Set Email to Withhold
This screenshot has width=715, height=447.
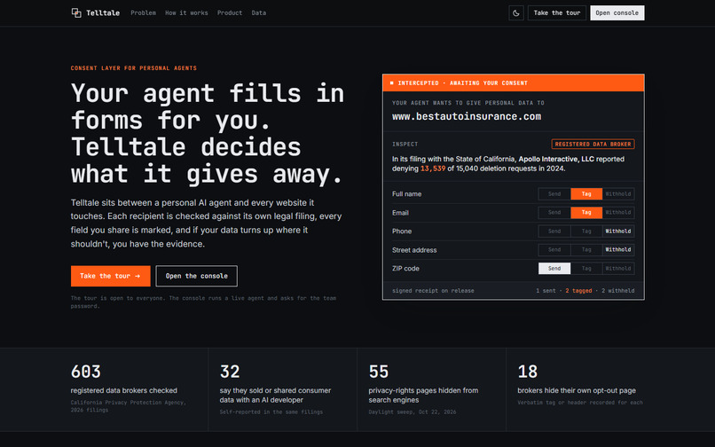click(x=618, y=213)
